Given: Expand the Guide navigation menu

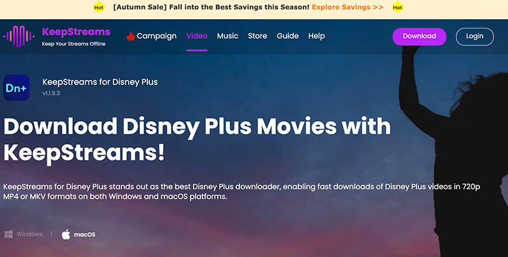Looking at the screenshot, I should (288, 36).
